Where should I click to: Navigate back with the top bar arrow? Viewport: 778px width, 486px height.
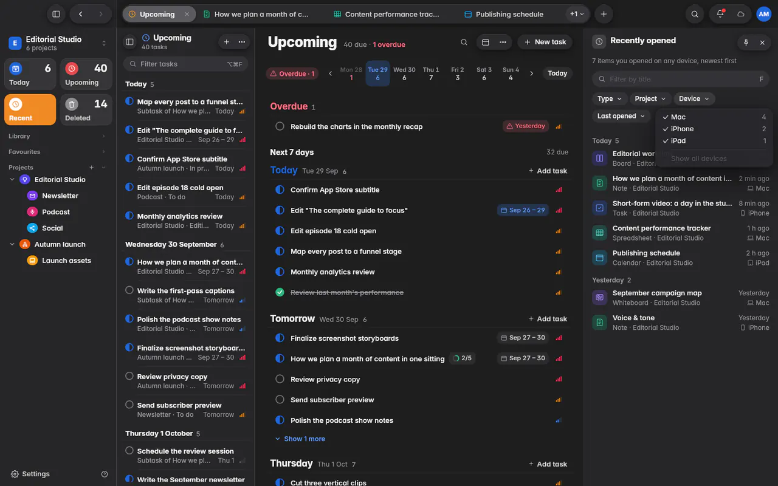(x=80, y=14)
